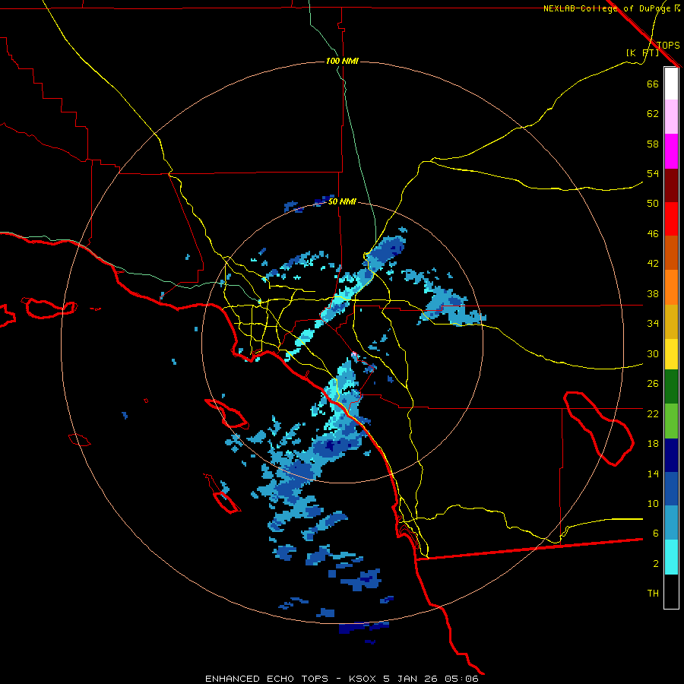This screenshot has width=684, height=684.
Task: Click the 38 value on the legend
Action: pos(653,293)
